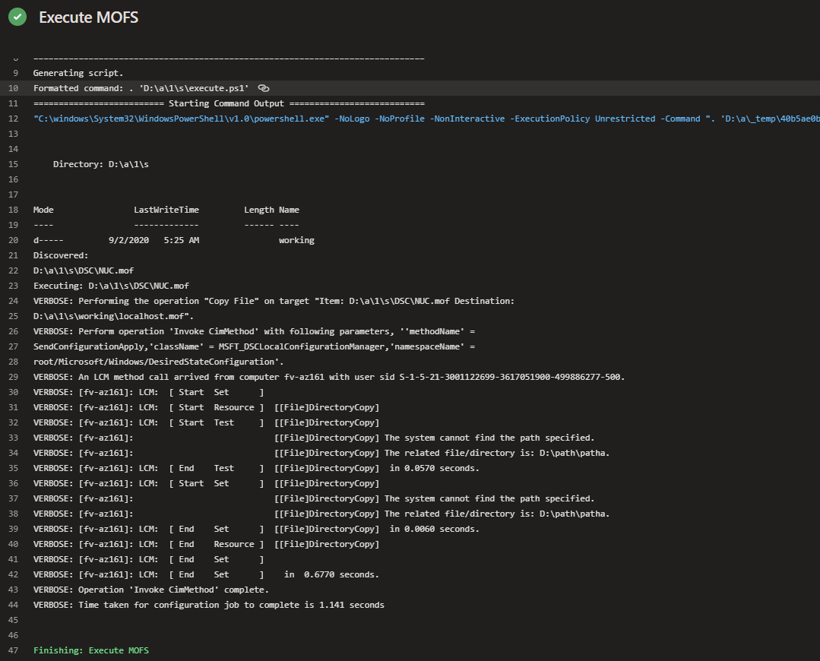Select the 'working' directory name

[x=296, y=240]
